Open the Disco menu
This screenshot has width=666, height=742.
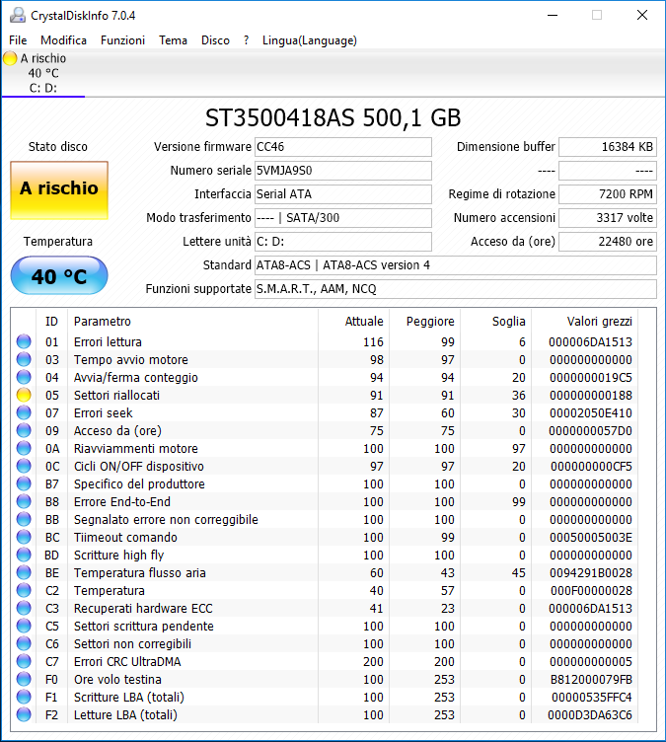215,40
